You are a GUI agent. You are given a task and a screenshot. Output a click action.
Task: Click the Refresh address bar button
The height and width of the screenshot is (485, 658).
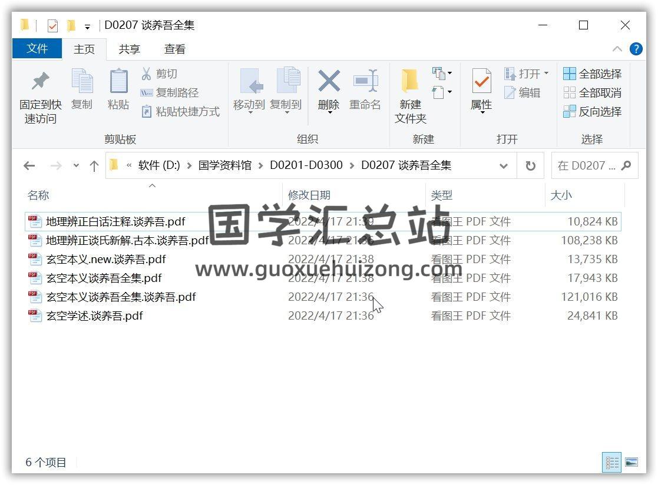530,166
